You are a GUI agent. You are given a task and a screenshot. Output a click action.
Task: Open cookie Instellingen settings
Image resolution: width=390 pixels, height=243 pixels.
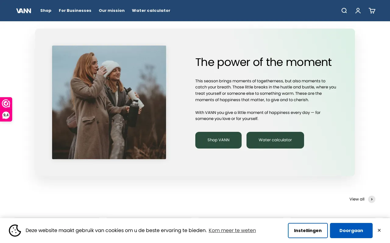pos(308,231)
